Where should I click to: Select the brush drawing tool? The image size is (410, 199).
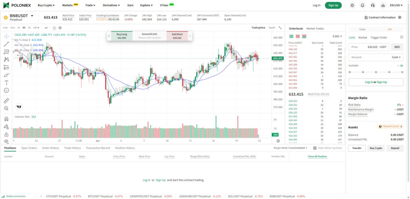click(x=6, y=75)
